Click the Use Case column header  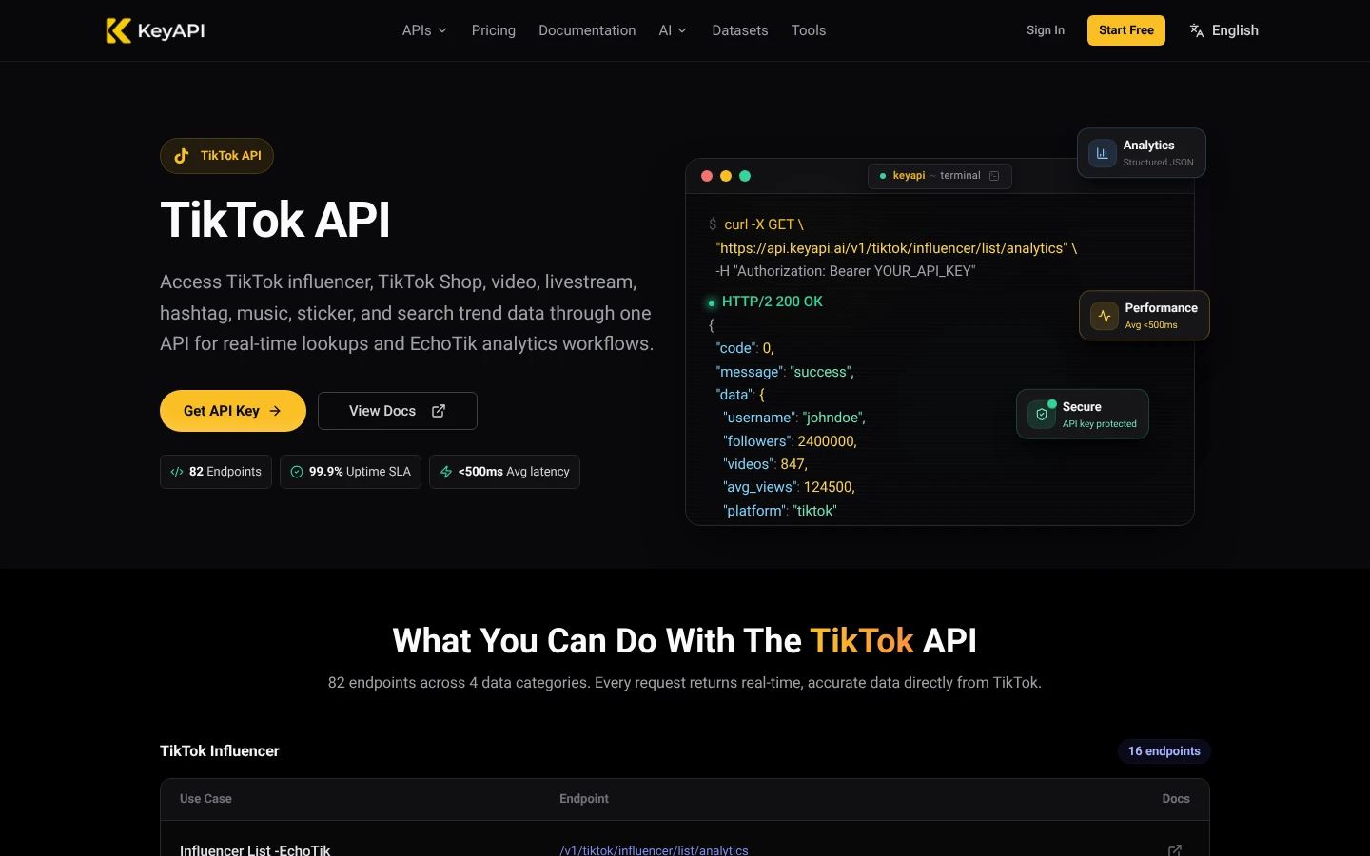[x=205, y=799]
